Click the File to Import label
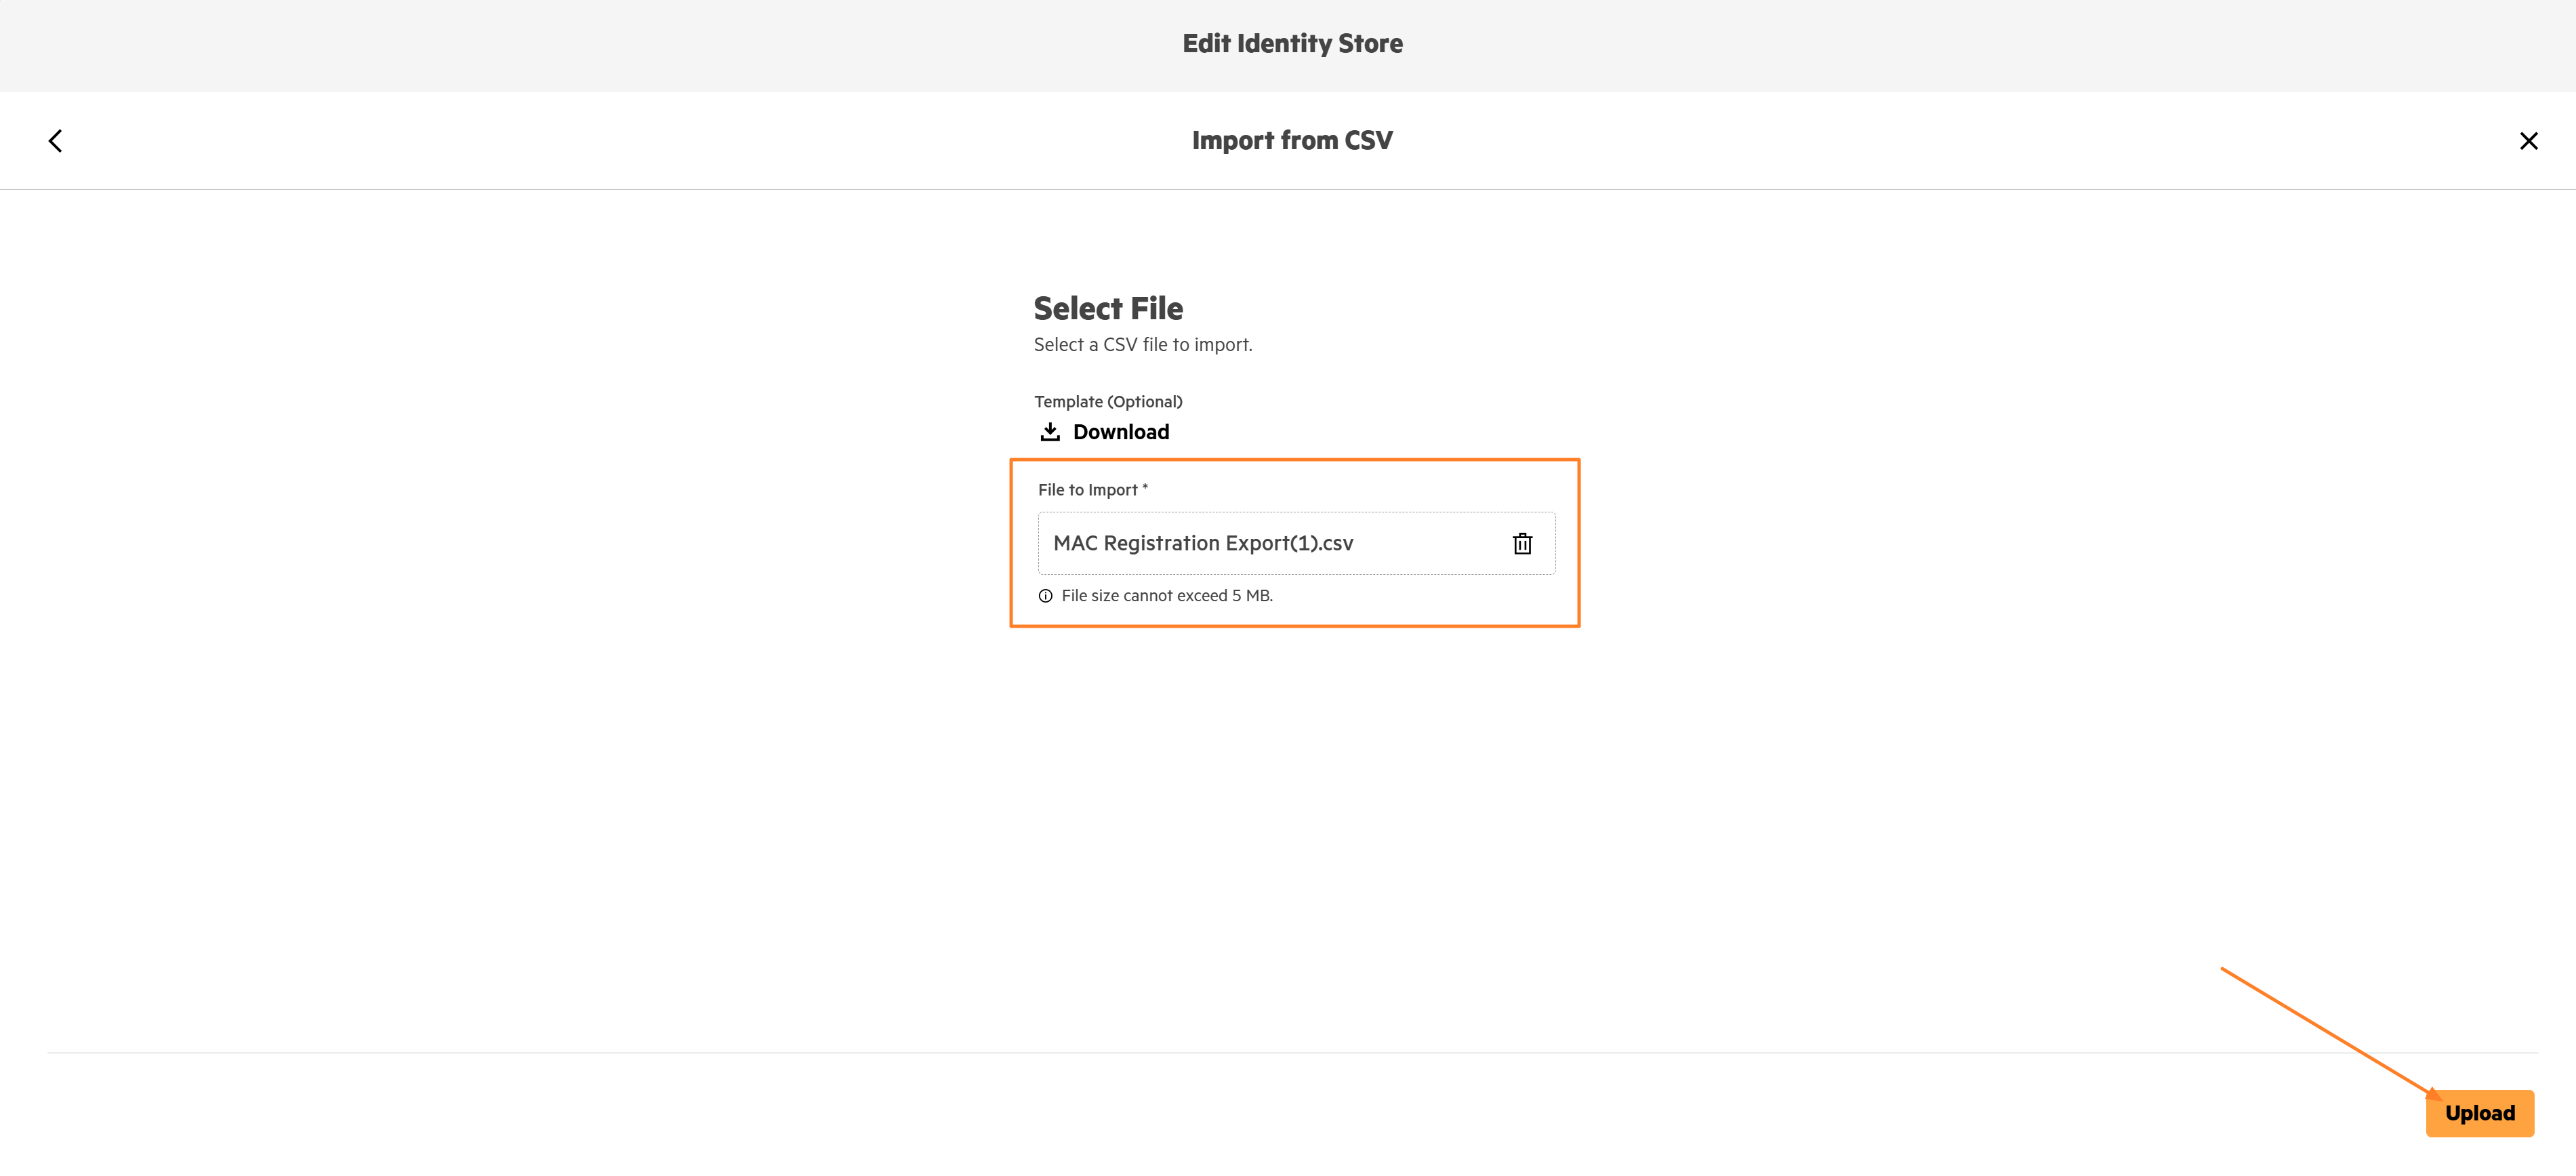 [x=1087, y=490]
